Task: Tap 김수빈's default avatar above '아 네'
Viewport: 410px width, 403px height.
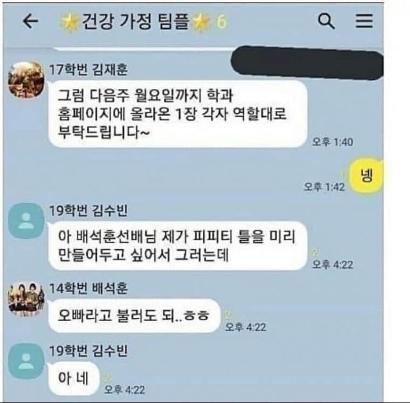Action: [x=26, y=361]
